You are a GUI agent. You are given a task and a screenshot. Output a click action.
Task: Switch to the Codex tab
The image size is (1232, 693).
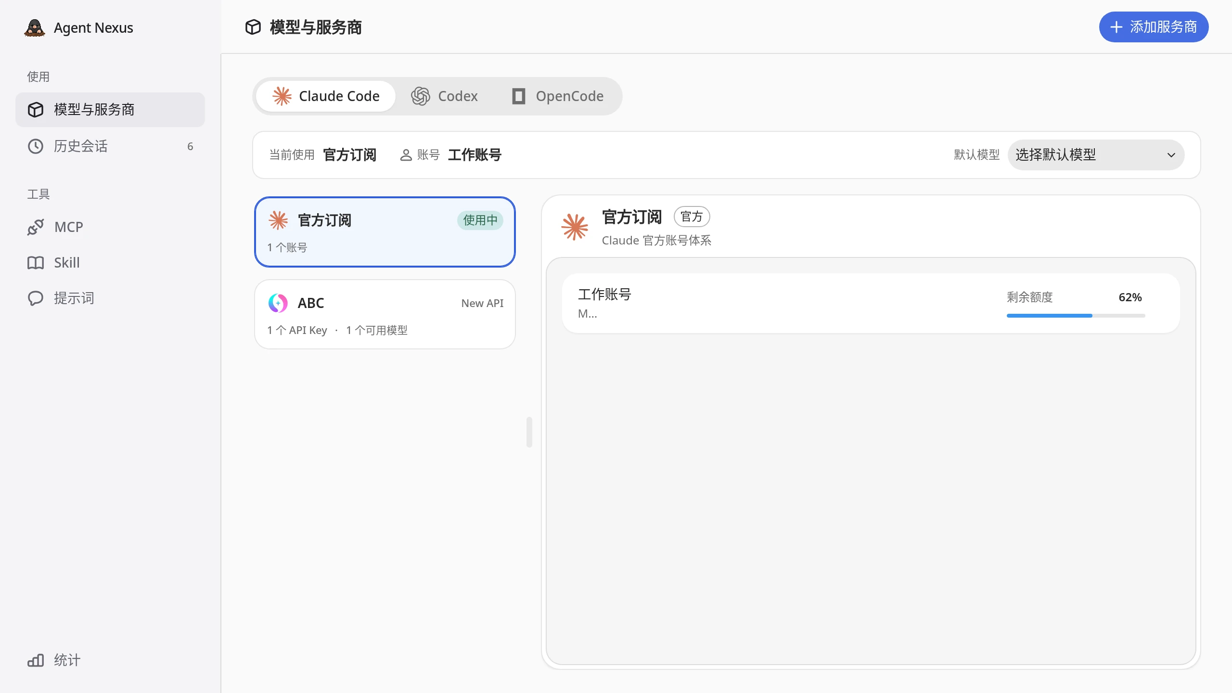click(444, 96)
